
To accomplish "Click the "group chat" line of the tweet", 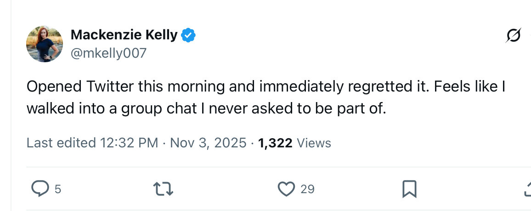I will click(x=206, y=108).
